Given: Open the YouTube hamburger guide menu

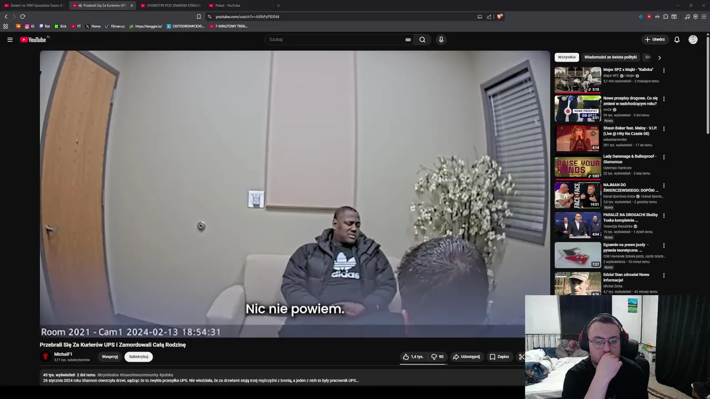Looking at the screenshot, I should tap(9, 39).
